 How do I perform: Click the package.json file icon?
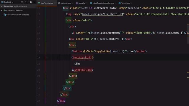[x=59, y=3]
